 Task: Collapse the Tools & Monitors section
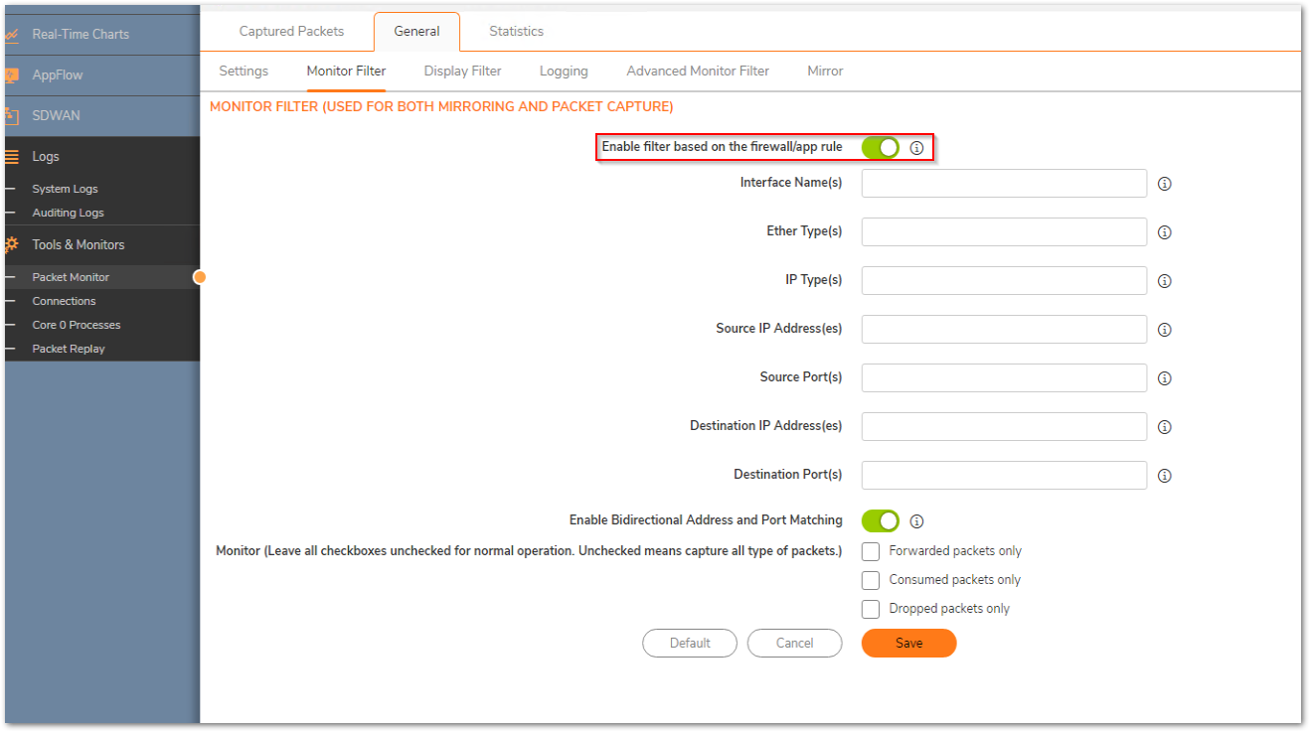79,244
